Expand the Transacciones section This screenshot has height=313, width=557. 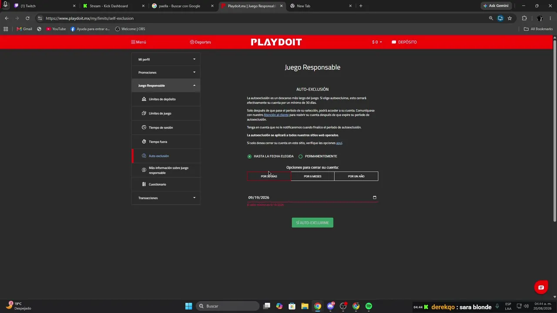(166, 198)
